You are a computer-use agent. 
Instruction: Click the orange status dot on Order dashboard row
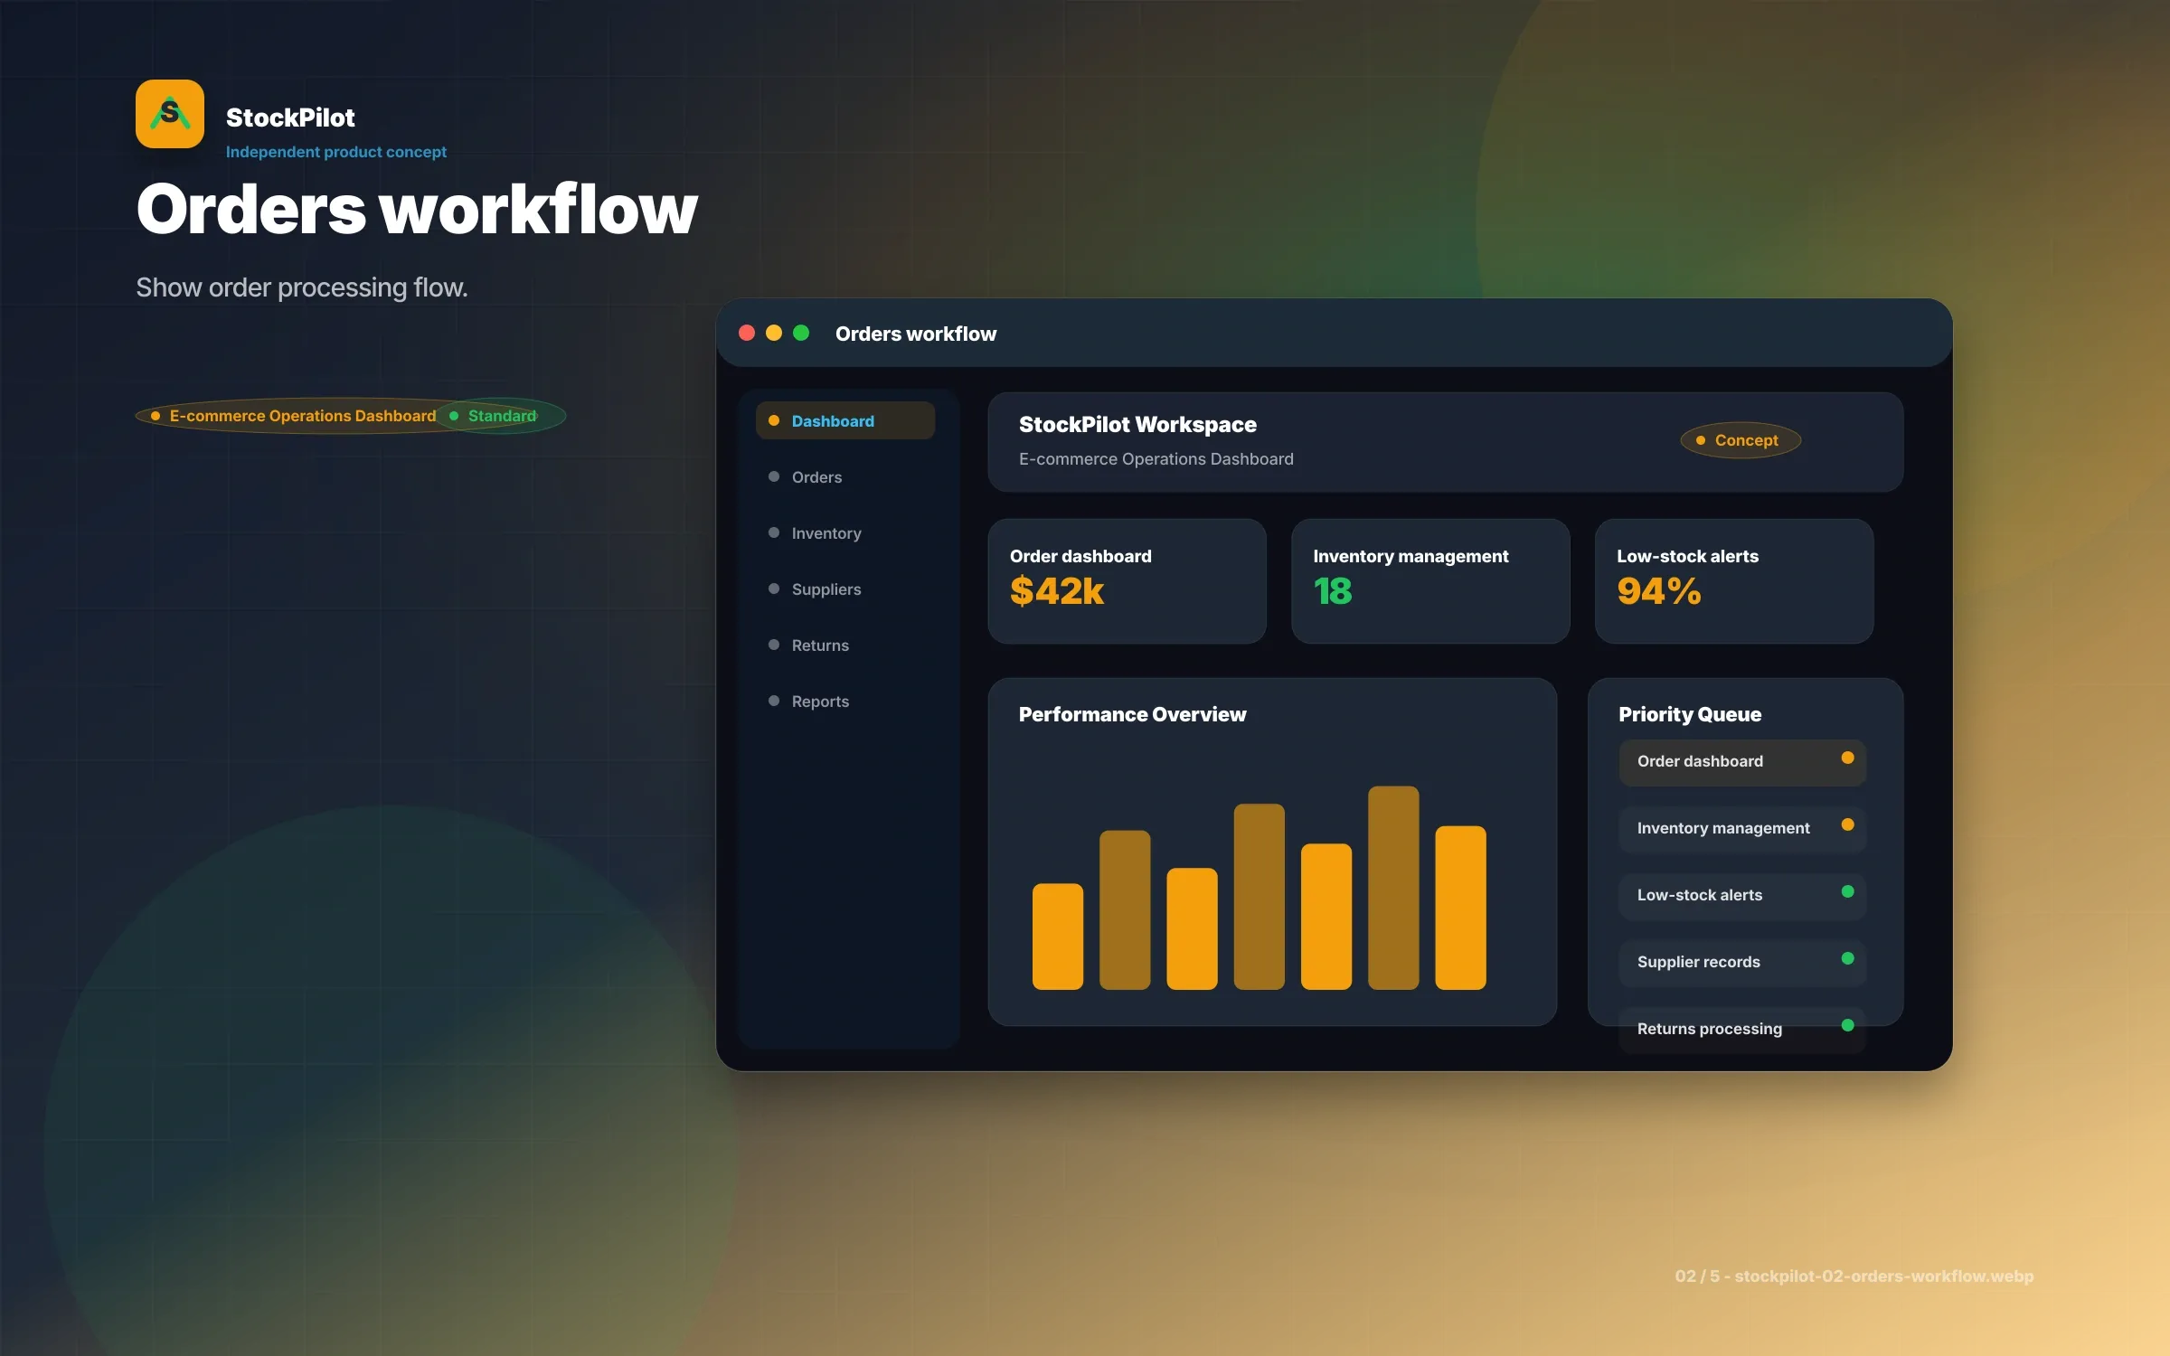1847,758
